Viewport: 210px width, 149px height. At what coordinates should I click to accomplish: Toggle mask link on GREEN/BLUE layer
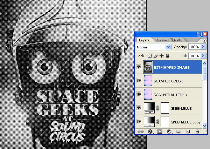point(158,108)
